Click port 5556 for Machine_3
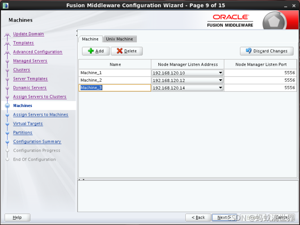Image resolution: width=300 pixels, height=225 pixels. click(x=260, y=87)
